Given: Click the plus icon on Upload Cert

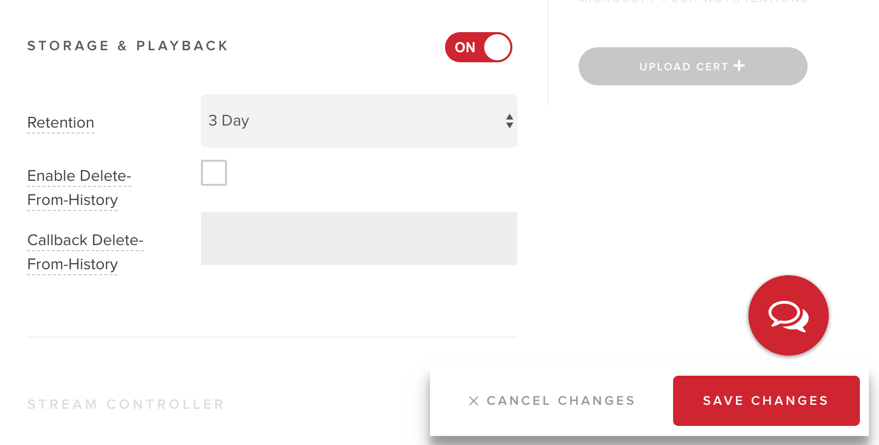Looking at the screenshot, I should 739,66.
